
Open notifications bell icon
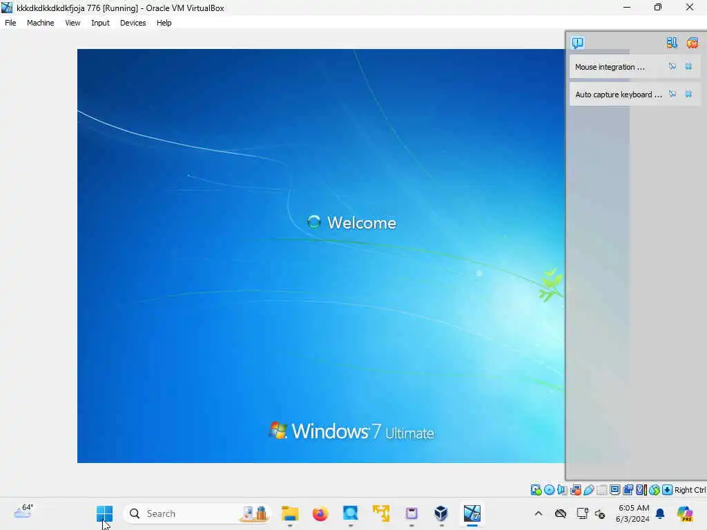(x=660, y=513)
